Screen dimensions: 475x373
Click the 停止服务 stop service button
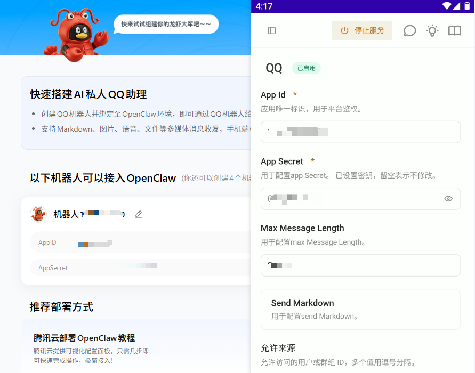tap(361, 30)
